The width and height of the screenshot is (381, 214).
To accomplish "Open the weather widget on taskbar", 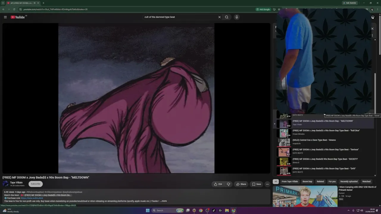I will pos(10,210).
